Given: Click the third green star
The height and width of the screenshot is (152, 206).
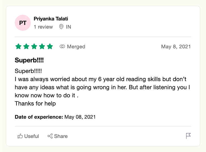Looking at the screenshot, I should (x=34, y=46).
